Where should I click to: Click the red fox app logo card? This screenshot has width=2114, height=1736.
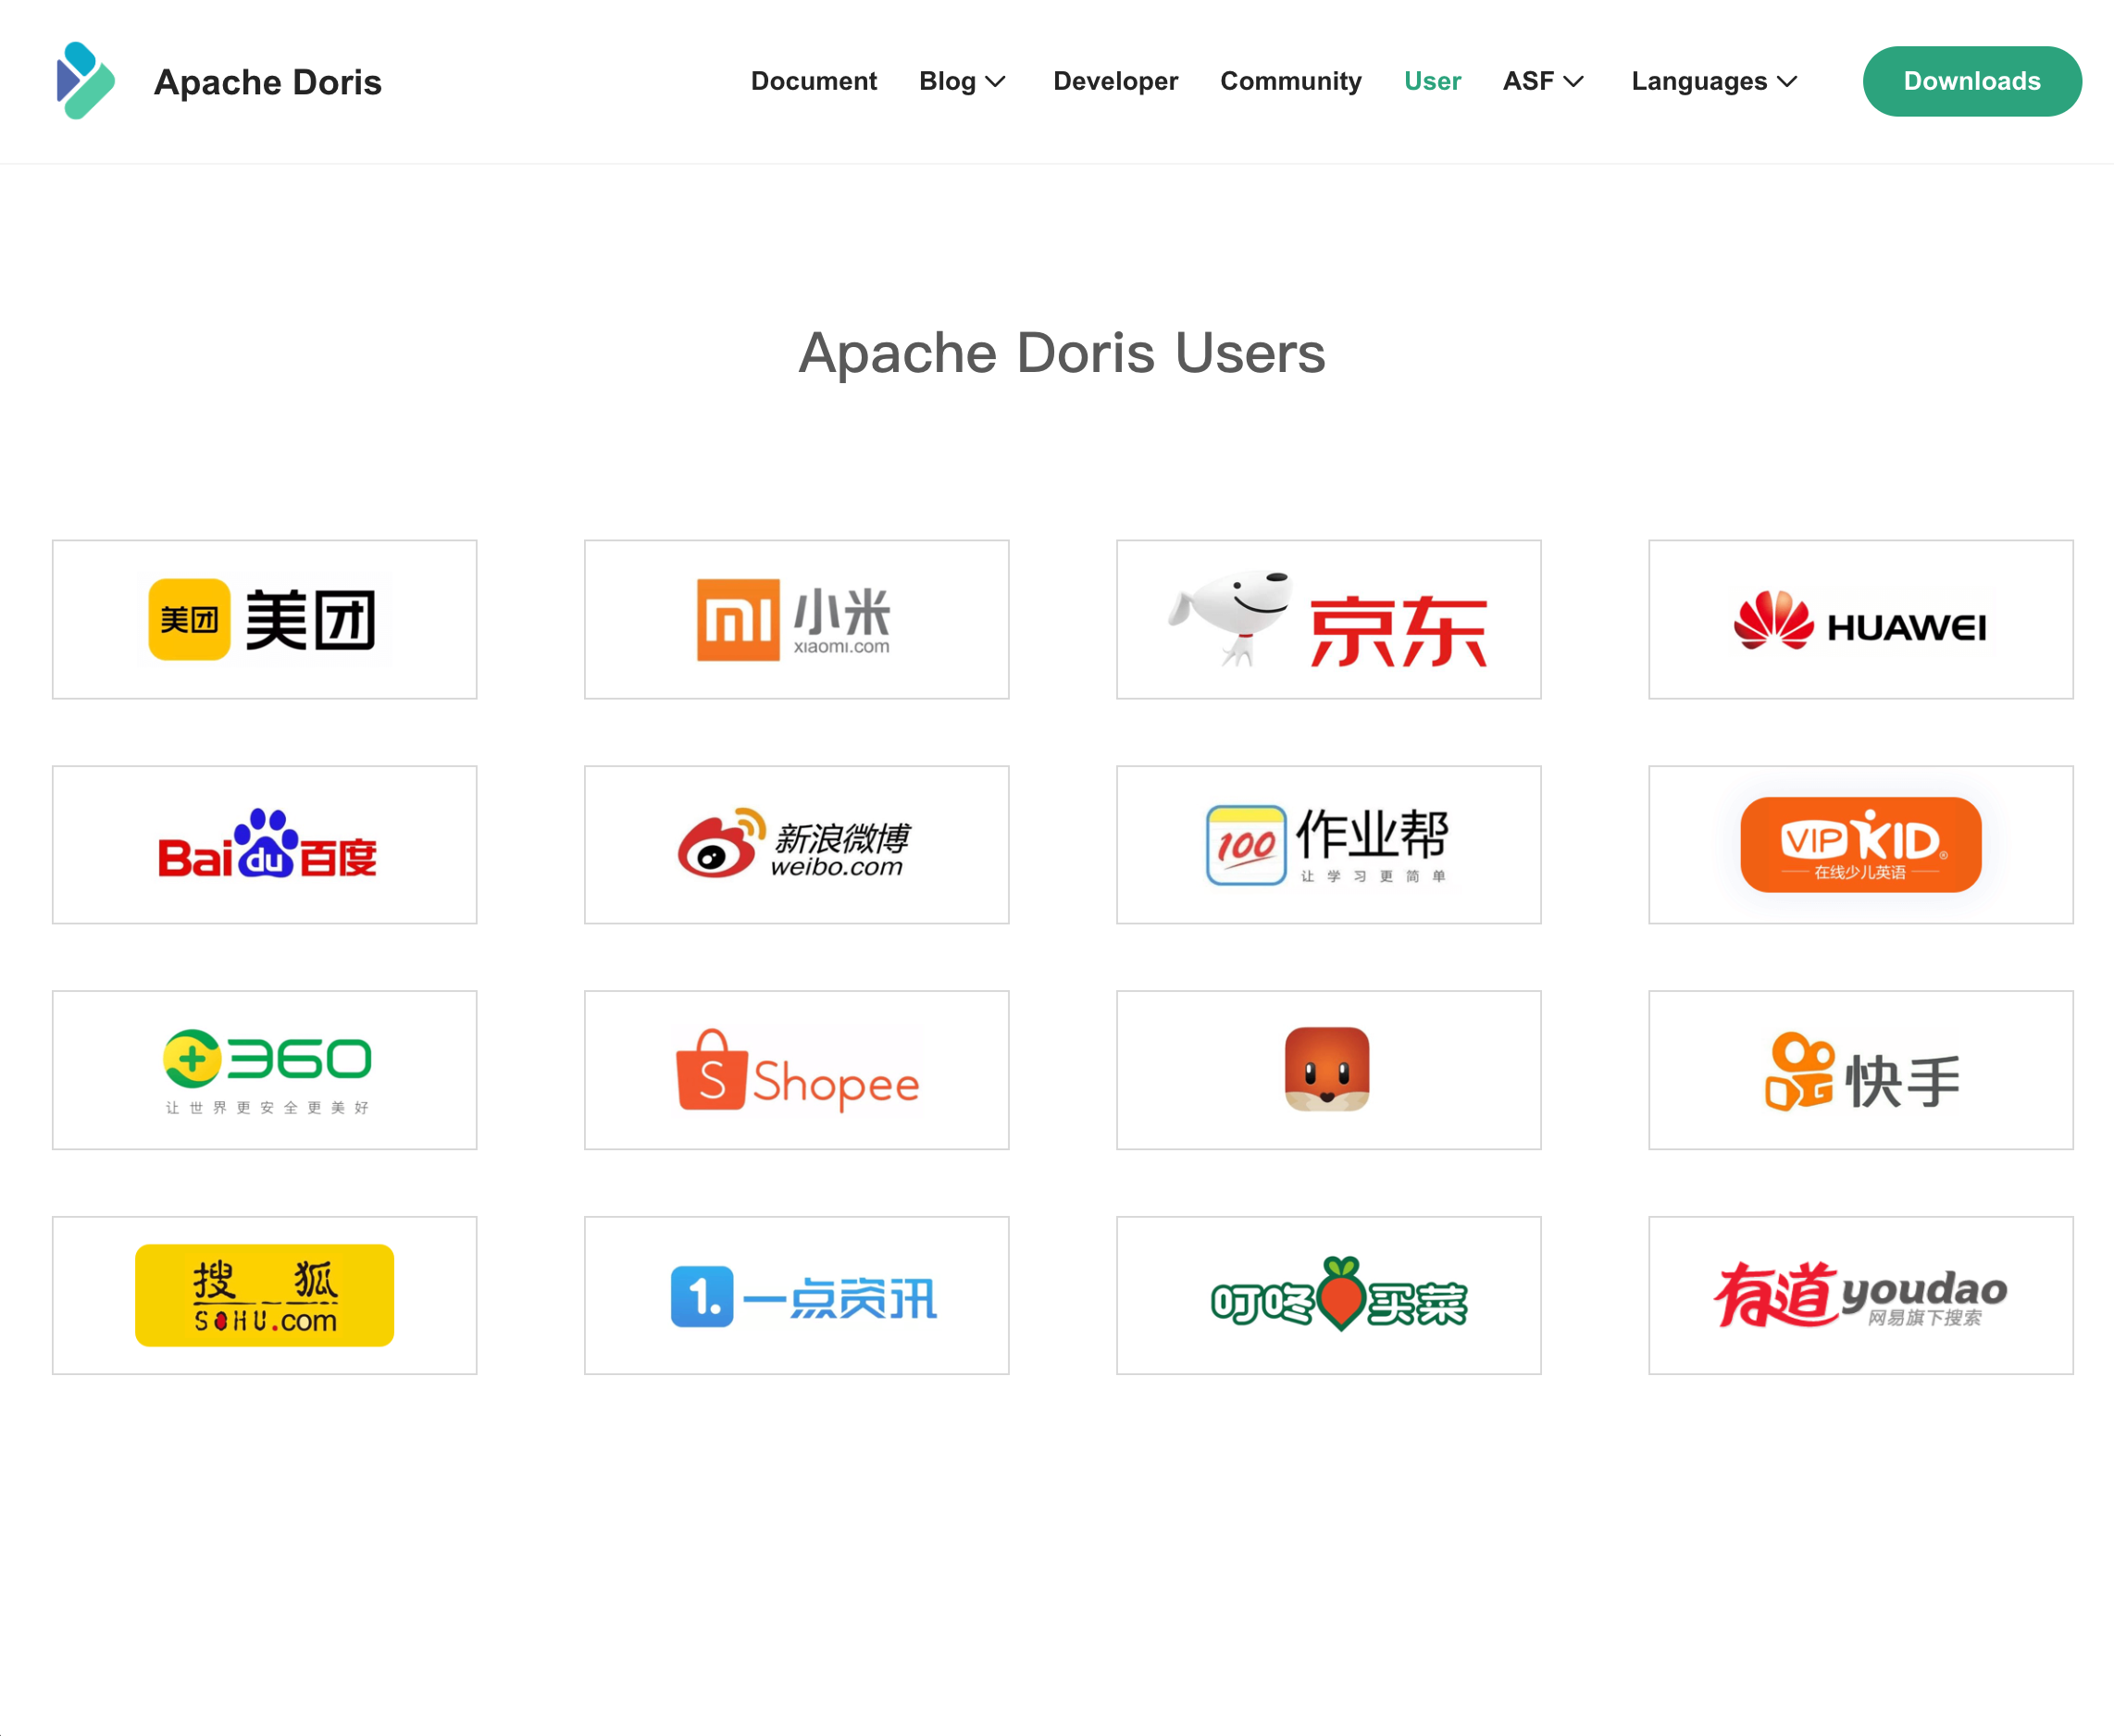pos(1328,1070)
